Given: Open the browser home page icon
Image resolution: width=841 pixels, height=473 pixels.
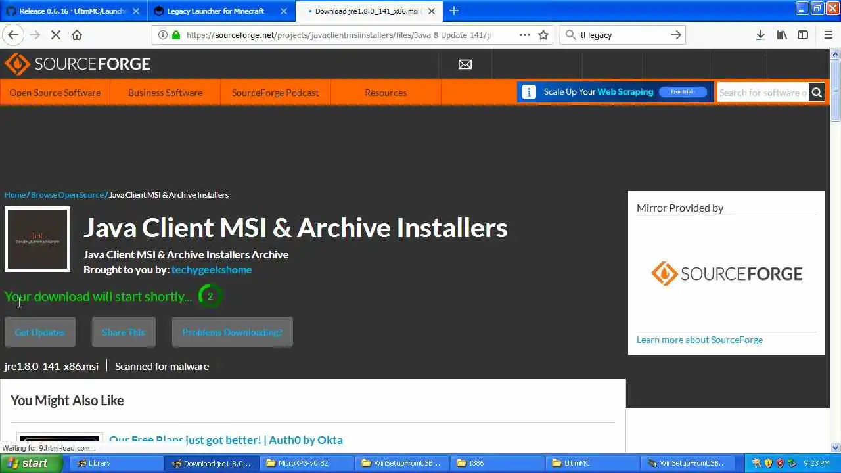Looking at the screenshot, I should pos(77,35).
